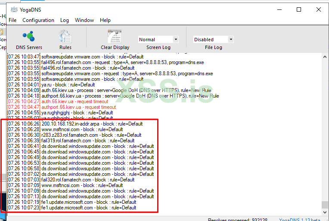Select the 10:07:19 fe1.update.microsoft.com line
329x221 pixels.
(71, 202)
